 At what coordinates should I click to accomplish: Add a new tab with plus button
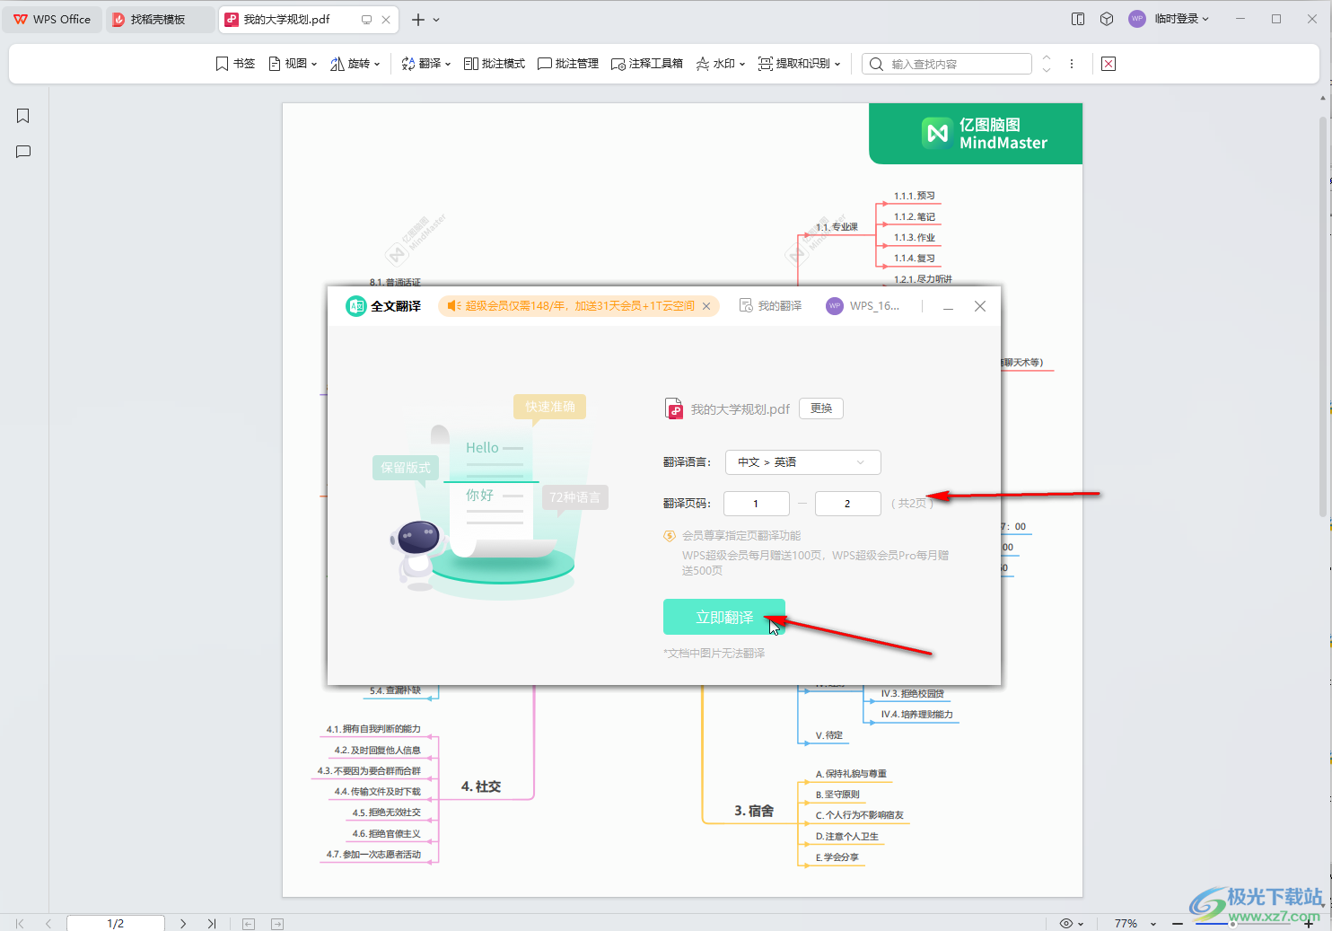pos(418,19)
